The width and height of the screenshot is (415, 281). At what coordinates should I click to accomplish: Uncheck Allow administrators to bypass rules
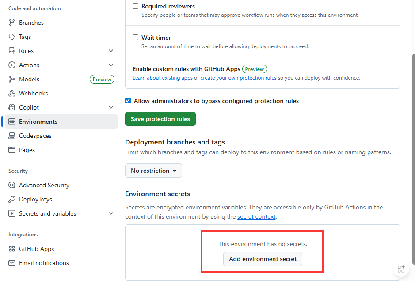128,101
